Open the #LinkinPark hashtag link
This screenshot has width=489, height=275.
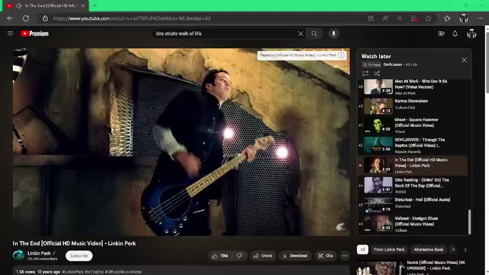(73, 272)
